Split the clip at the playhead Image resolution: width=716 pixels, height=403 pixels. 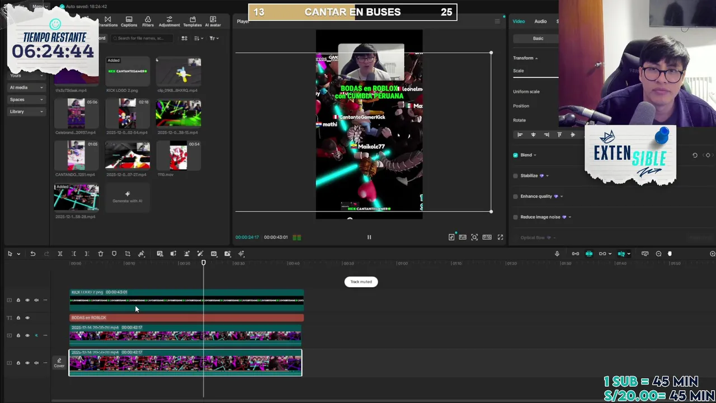(60, 254)
